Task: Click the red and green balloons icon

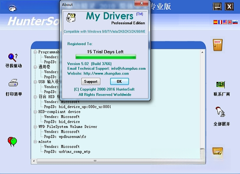Action: (12, 142)
